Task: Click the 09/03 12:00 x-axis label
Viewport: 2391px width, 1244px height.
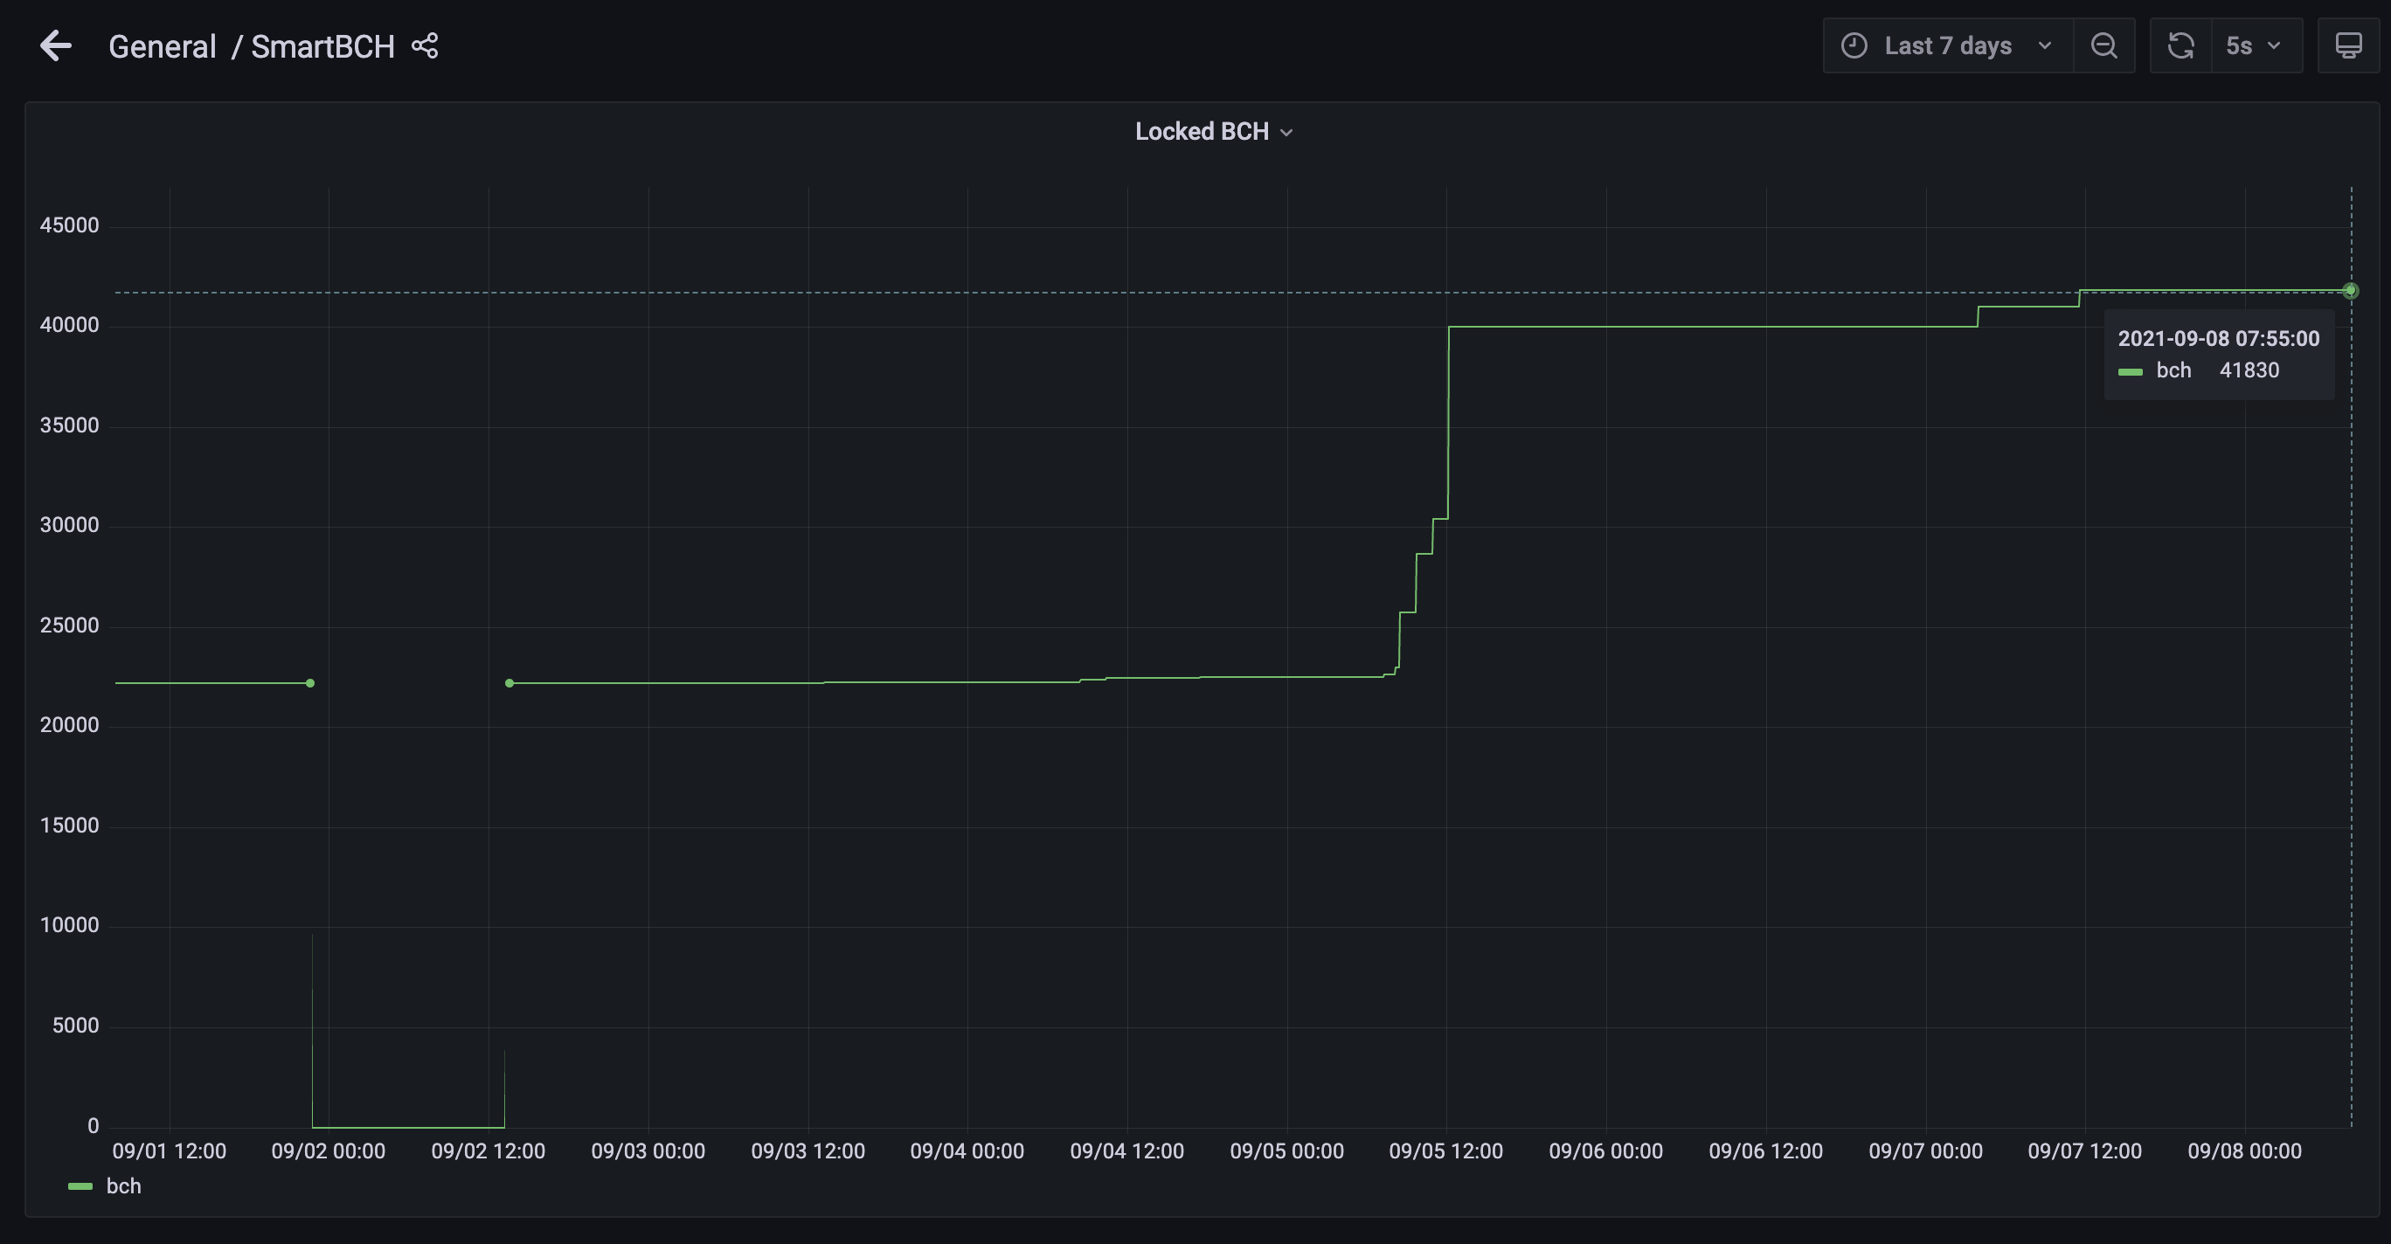Action: (807, 1151)
